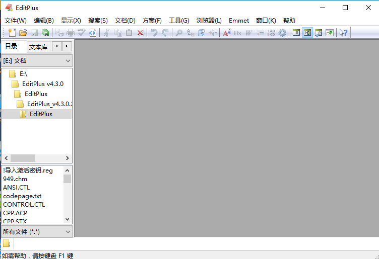The width and height of the screenshot is (379, 259).
Task: Click the View in Browser icon
Action: (x=92, y=33)
